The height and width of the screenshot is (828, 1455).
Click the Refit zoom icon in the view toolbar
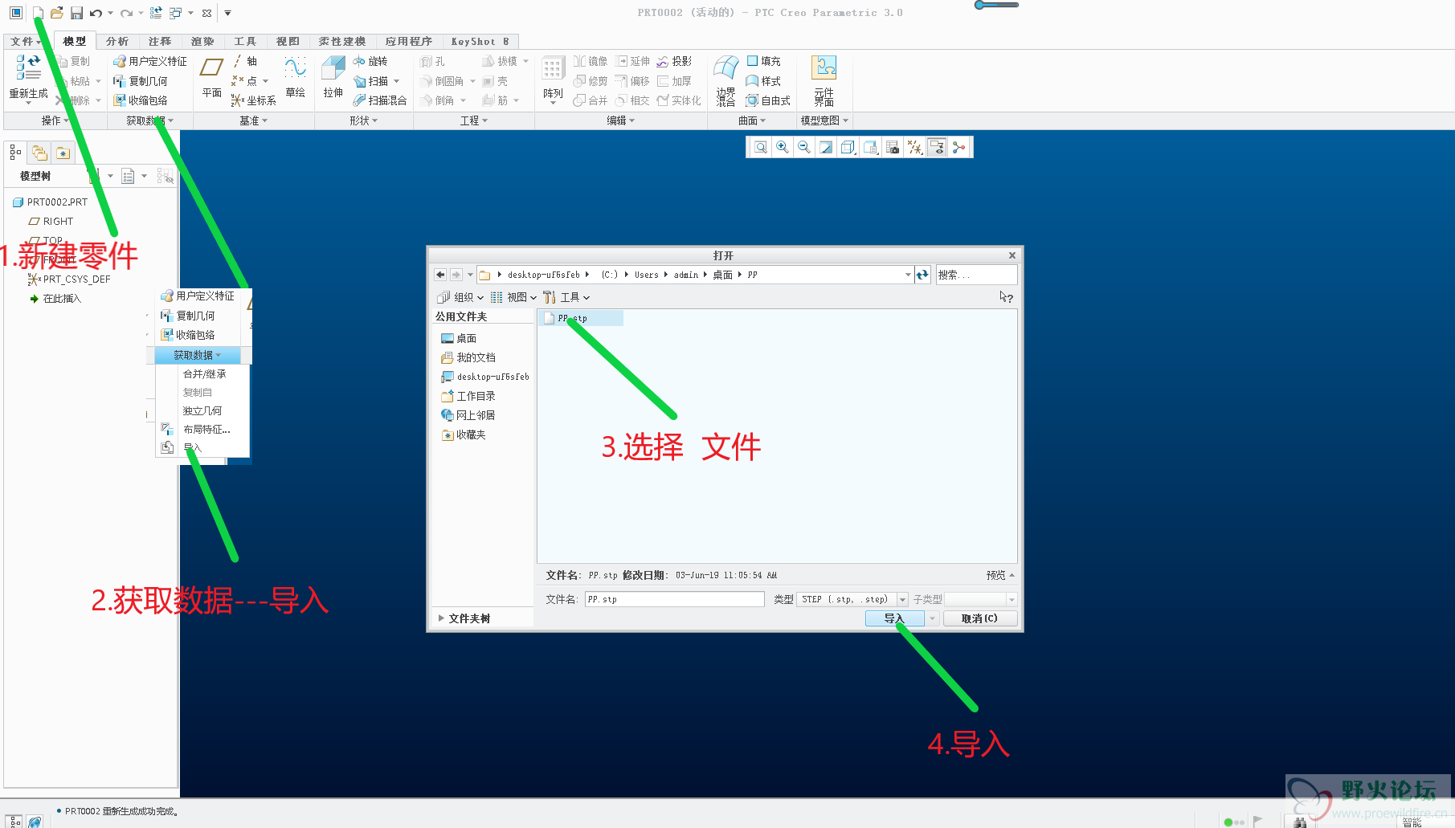(760, 147)
